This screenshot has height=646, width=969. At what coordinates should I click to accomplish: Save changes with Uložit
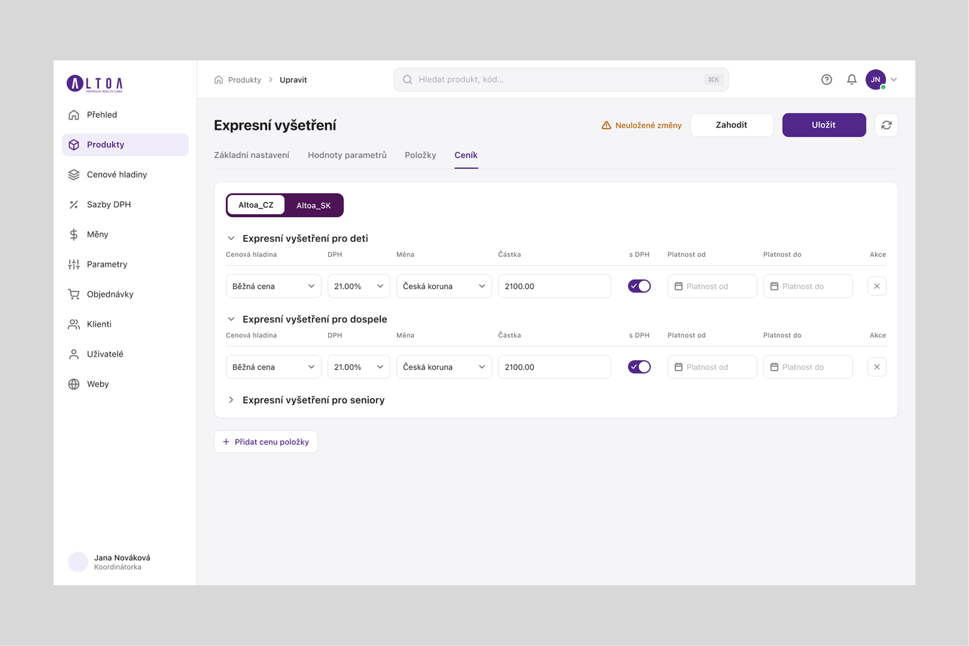(824, 125)
